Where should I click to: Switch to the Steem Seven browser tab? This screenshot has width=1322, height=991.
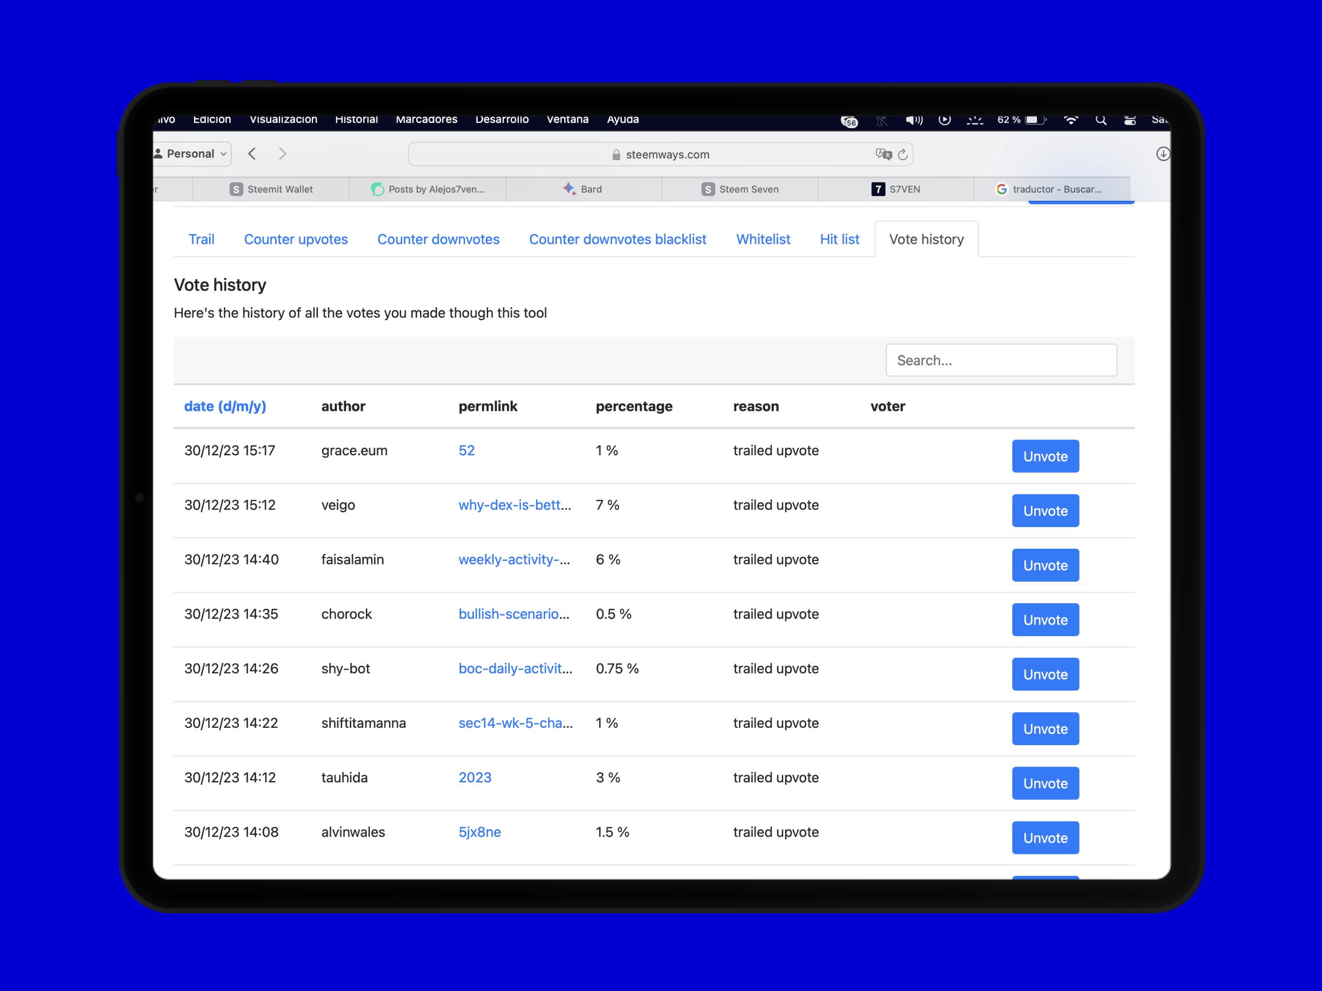[740, 189]
